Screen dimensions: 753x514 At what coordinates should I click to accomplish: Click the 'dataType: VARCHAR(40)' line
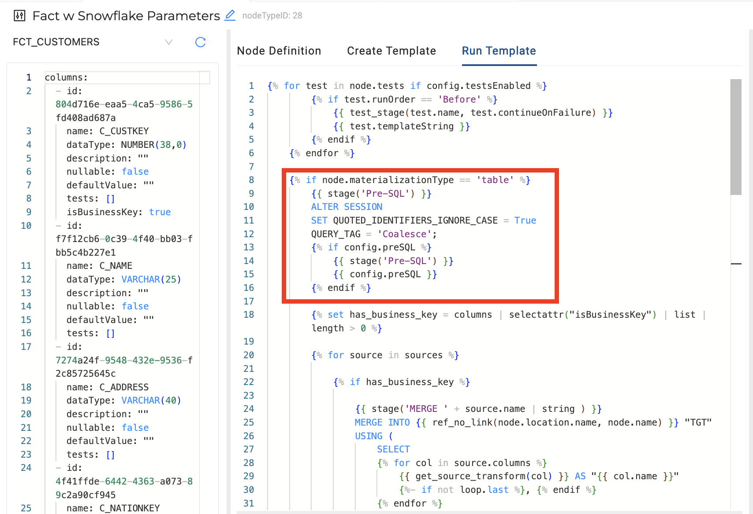click(x=124, y=400)
